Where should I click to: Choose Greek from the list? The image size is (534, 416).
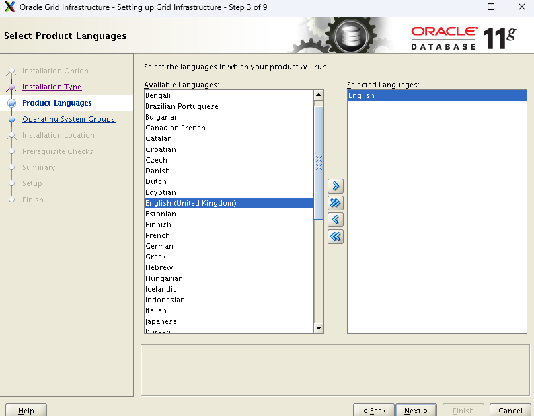point(229,257)
